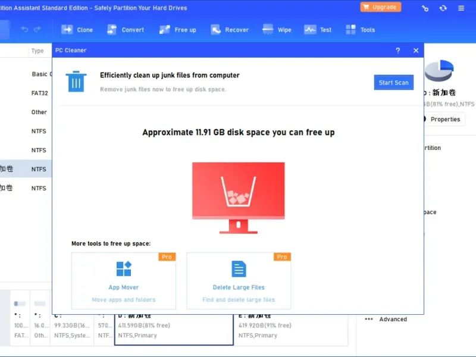Click the Redo arrow in the toolbar
Image resolution: width=476 pixels, height=357 pixels.
[x=37, y=29]
